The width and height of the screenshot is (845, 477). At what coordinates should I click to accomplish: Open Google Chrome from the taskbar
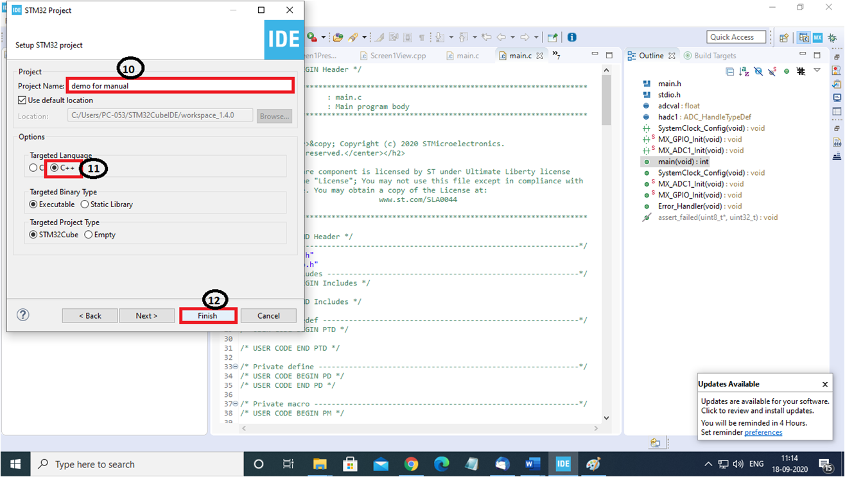(412, 464)
